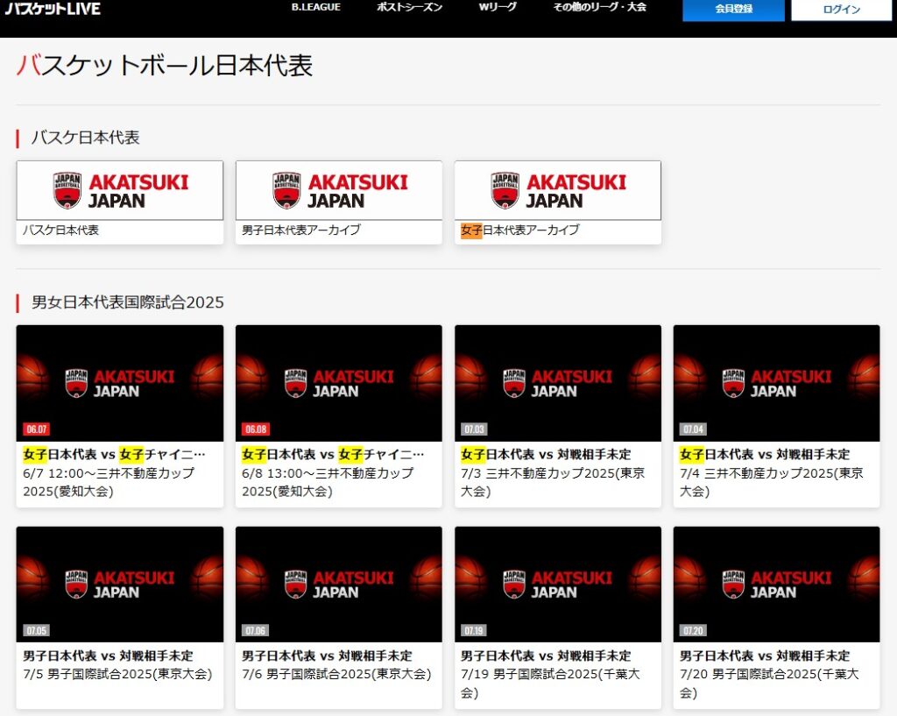The height and width of the screenshot is (716, 897).
Task: Open the 06.07 game thumbnail
Action: click(119, 383)
